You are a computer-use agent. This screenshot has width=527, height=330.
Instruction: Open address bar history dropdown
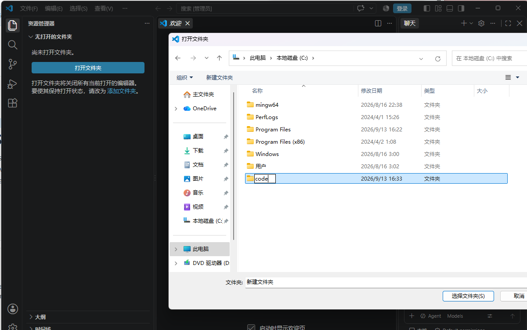pyautogui.click(x=421, y=58)
